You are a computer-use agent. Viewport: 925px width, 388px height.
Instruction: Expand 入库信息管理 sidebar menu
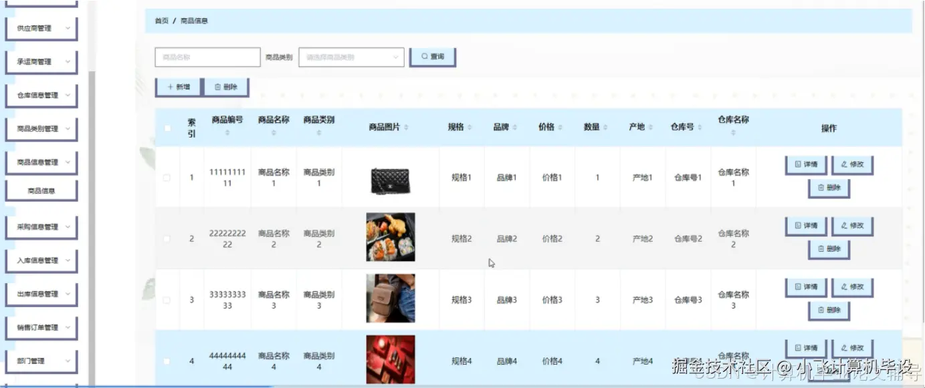[41, 260]
